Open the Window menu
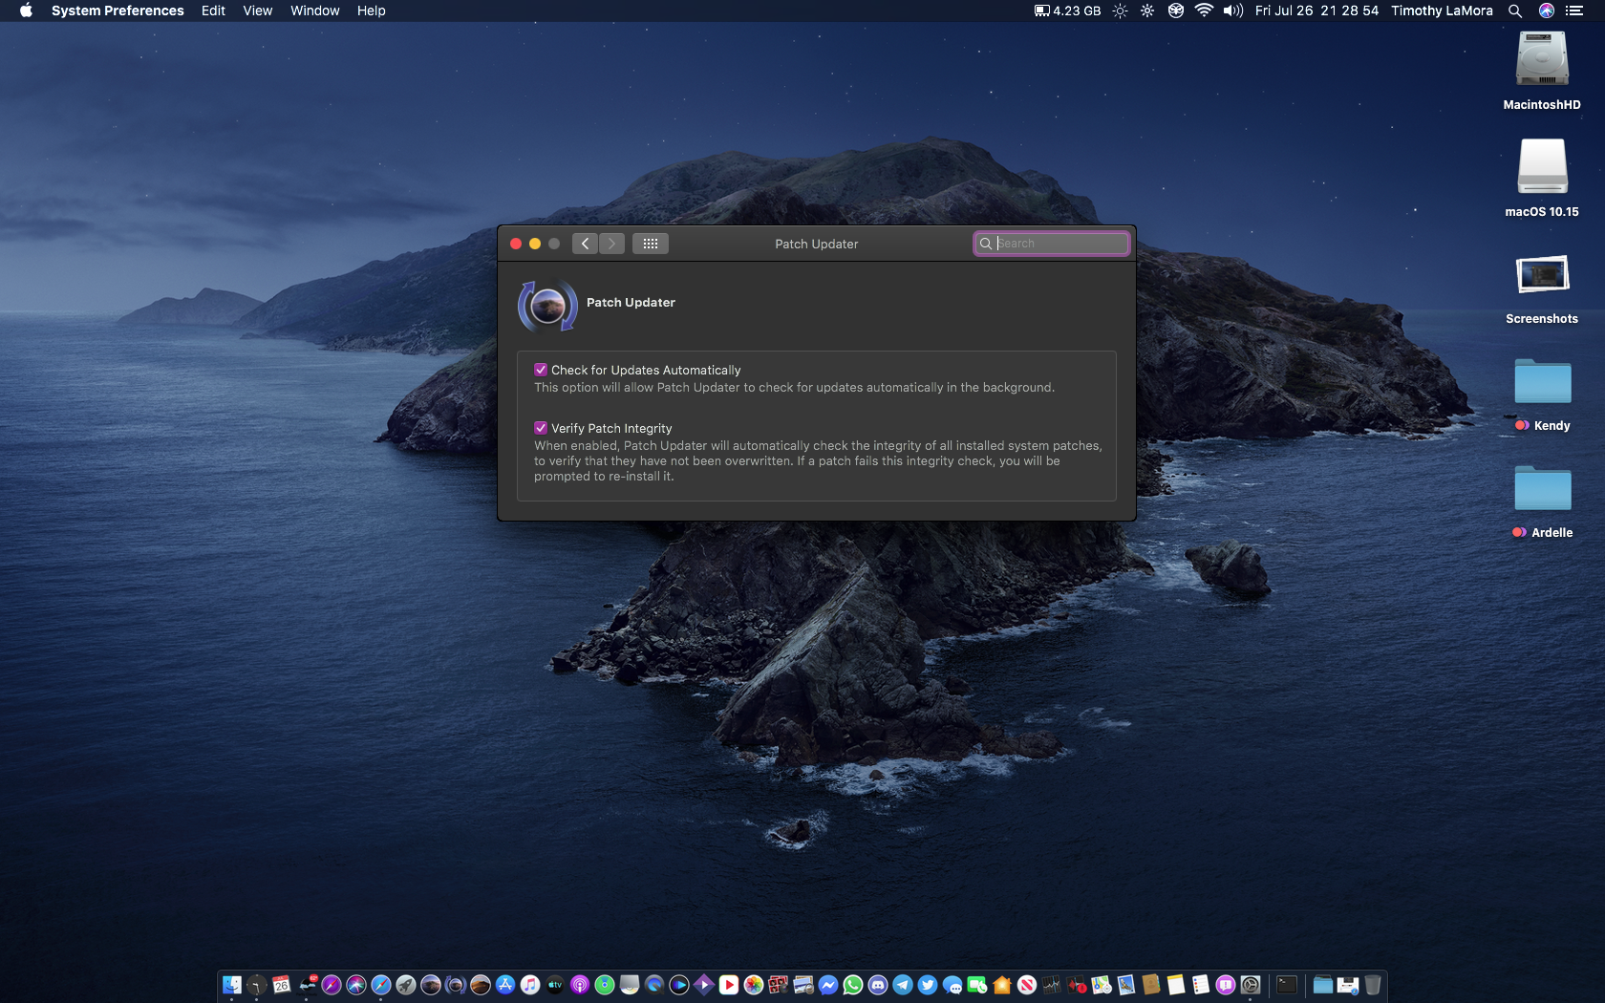This screenshot has width=1605, height=1003. pos(315,11)
